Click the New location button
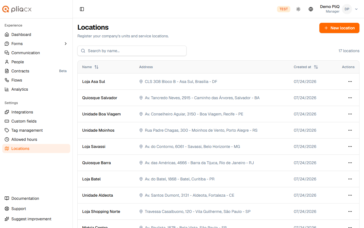This screenshot has height=228, width=364. pyautogui.click(x=339, y=28)
